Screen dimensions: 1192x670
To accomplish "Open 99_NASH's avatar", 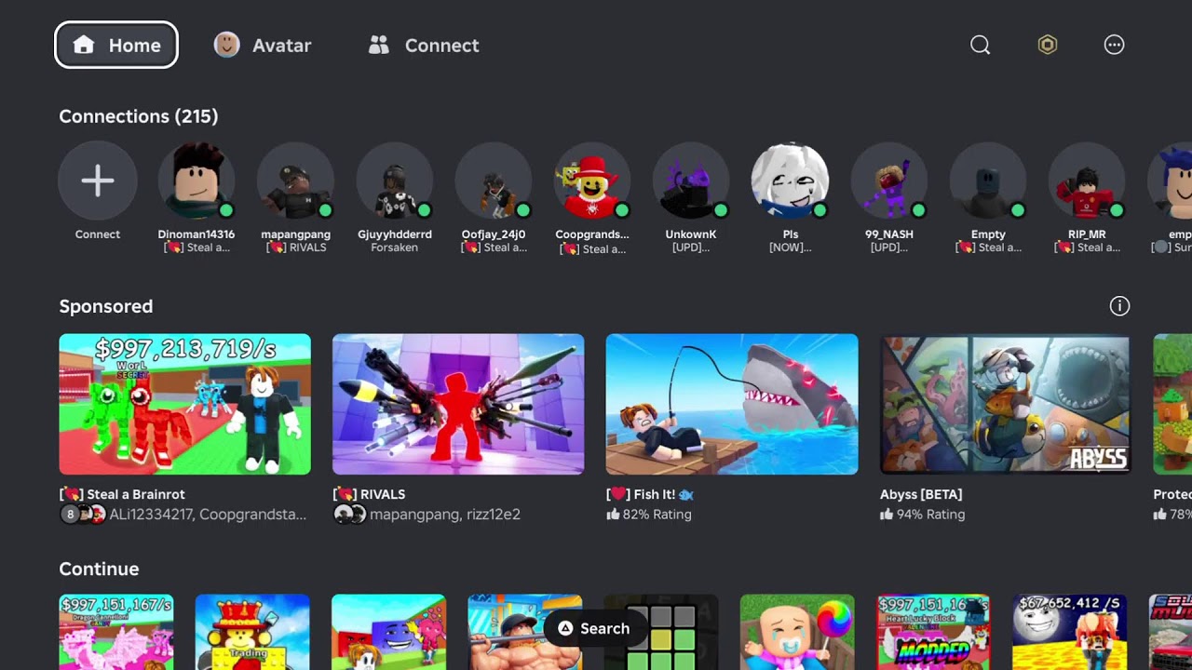I will pyautogui.click(x=889, y=181).
